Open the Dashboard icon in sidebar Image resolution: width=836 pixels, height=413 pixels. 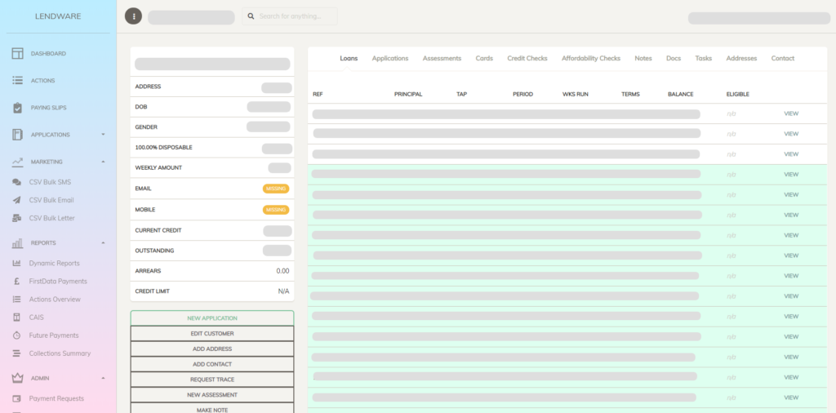[18, 53]
